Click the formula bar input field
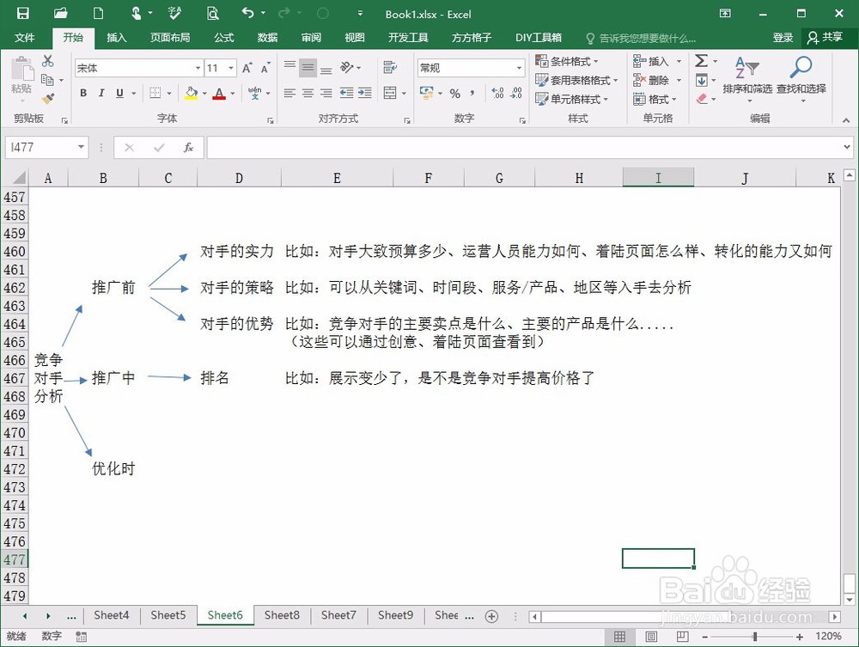This screenshot has height=647, width=859. coord(525,148)
